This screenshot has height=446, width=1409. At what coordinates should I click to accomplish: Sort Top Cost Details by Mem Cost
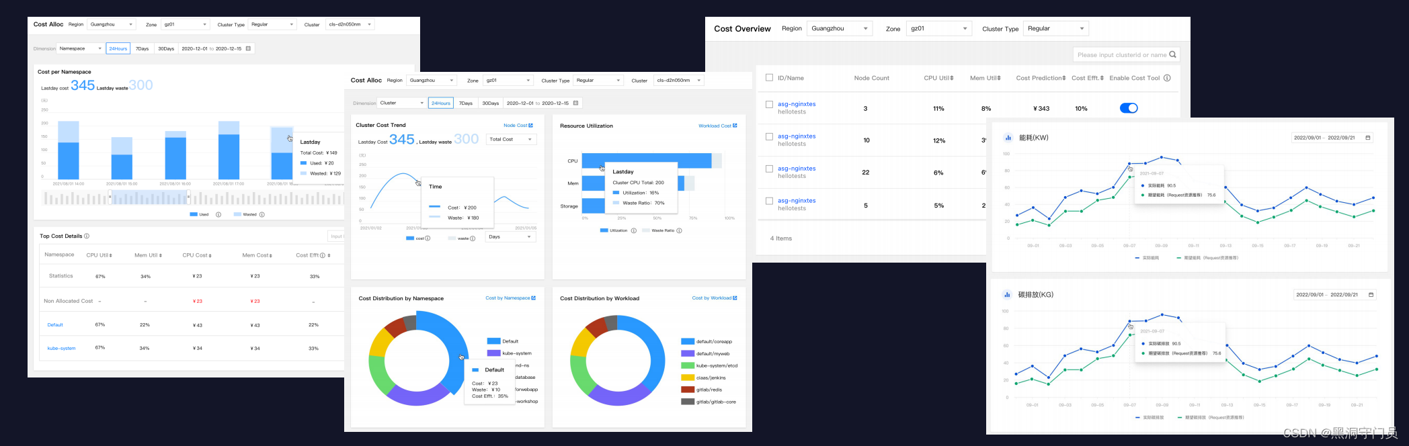(270, 255)
